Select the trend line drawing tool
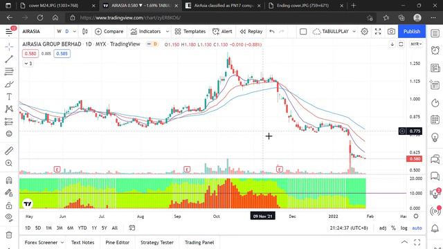The height and width of the screenshot is (249, 443). point(9,59)
